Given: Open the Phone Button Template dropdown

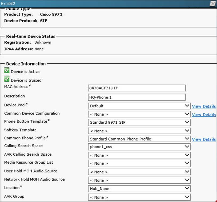Looking at the screenshot, I should pyautogui.click(x=139, y=123).
